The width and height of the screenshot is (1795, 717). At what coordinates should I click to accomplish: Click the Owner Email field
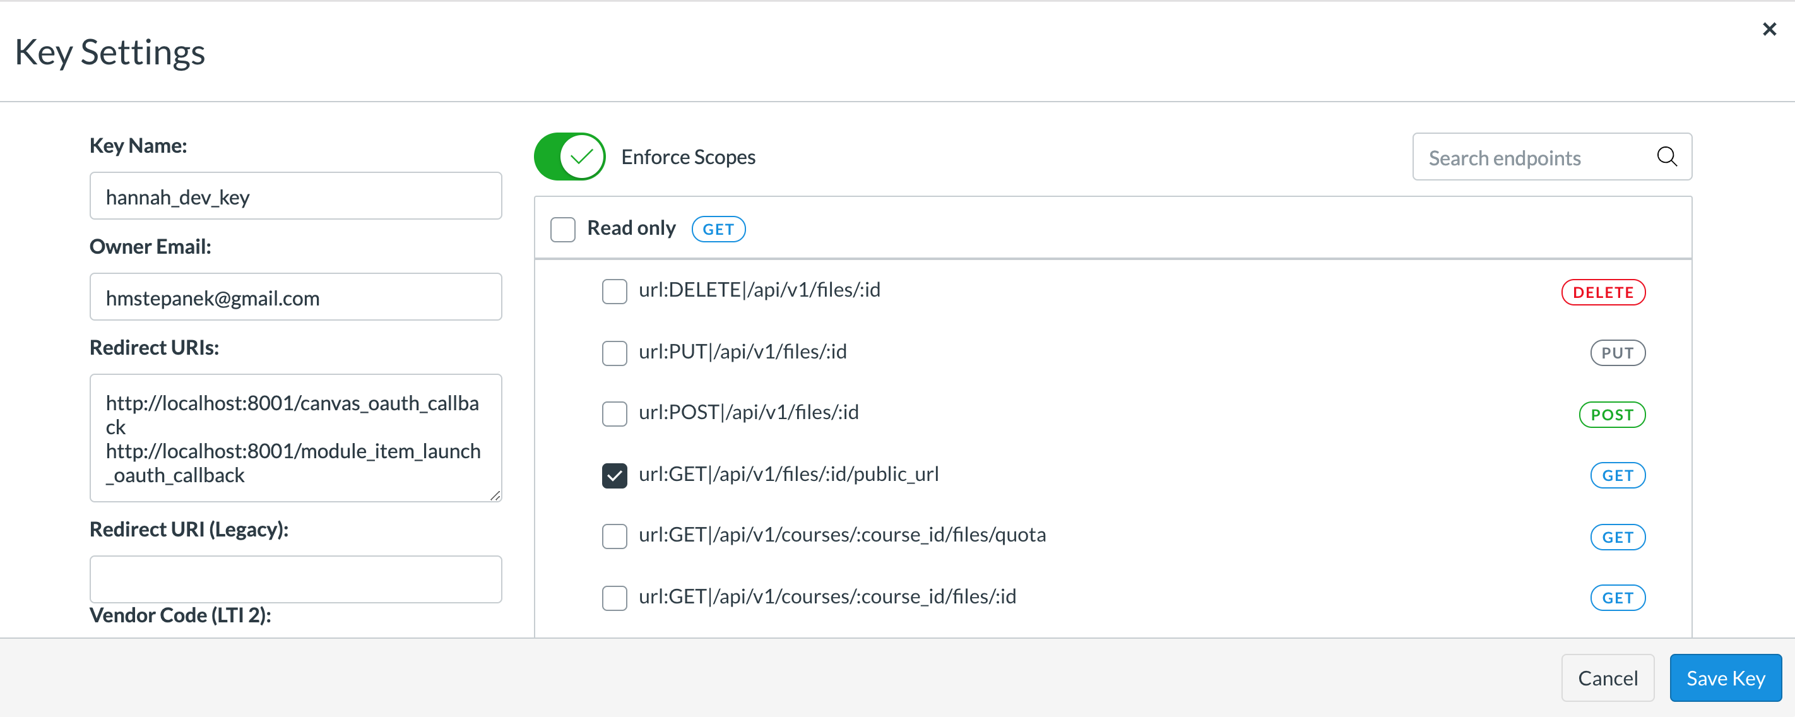pos(295,297)
